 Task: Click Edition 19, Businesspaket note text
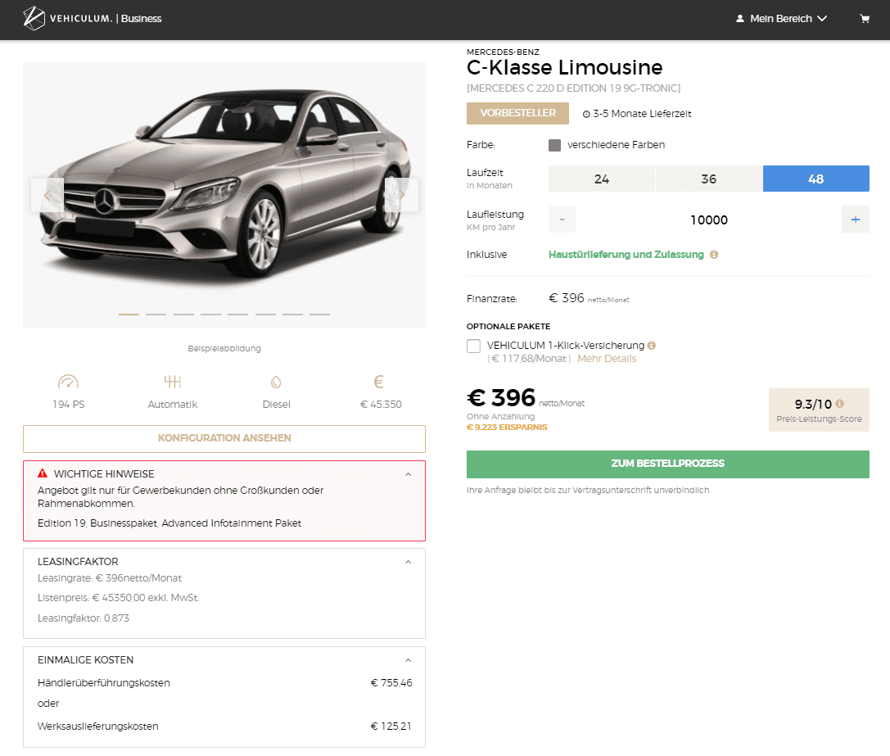(x=169, y=523)
